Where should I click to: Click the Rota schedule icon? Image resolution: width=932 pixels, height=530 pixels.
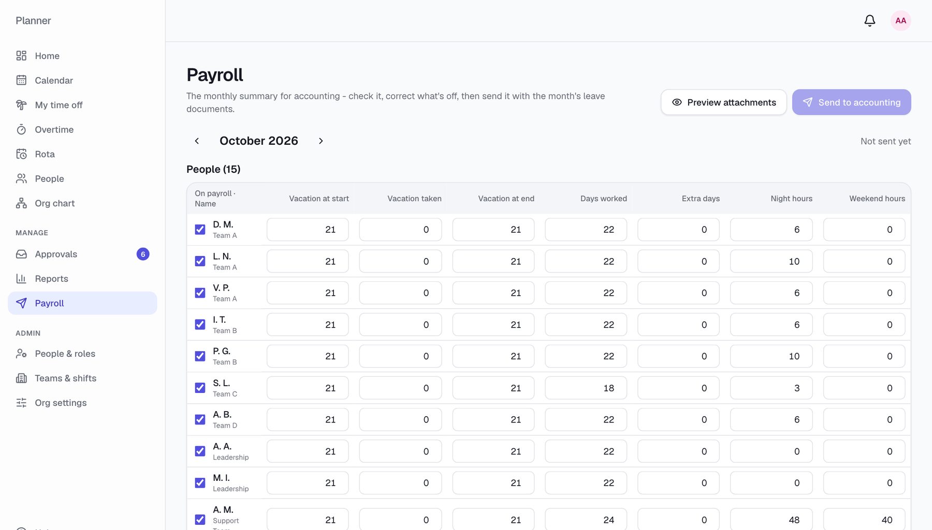pyautogui.click(x=21, y=154)
